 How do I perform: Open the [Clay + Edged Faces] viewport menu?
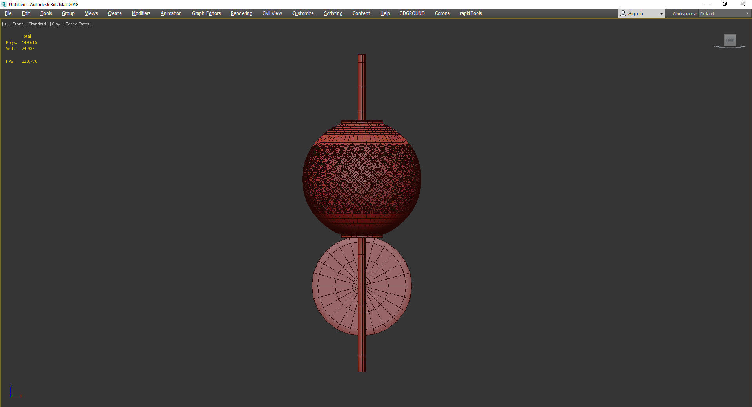click(71, 24)
